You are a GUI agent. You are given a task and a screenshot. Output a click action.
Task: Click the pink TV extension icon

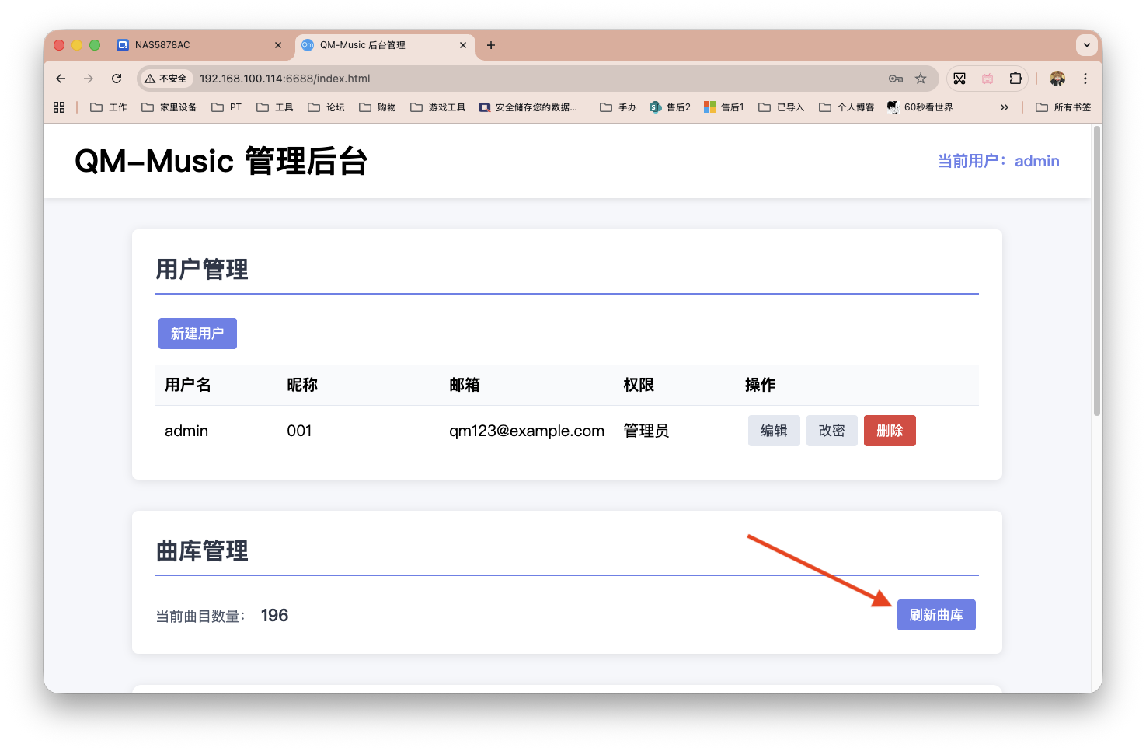tap(988, 79)
